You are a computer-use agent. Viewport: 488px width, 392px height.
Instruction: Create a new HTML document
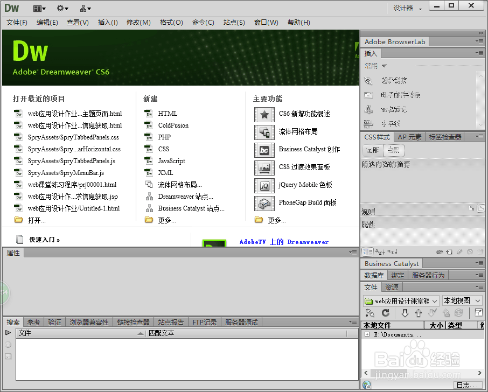click(168, 114)
